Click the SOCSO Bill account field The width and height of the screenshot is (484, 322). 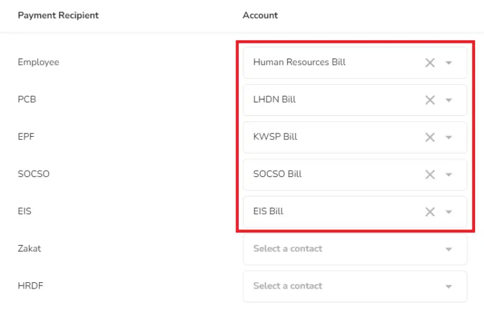pos(355,175)
